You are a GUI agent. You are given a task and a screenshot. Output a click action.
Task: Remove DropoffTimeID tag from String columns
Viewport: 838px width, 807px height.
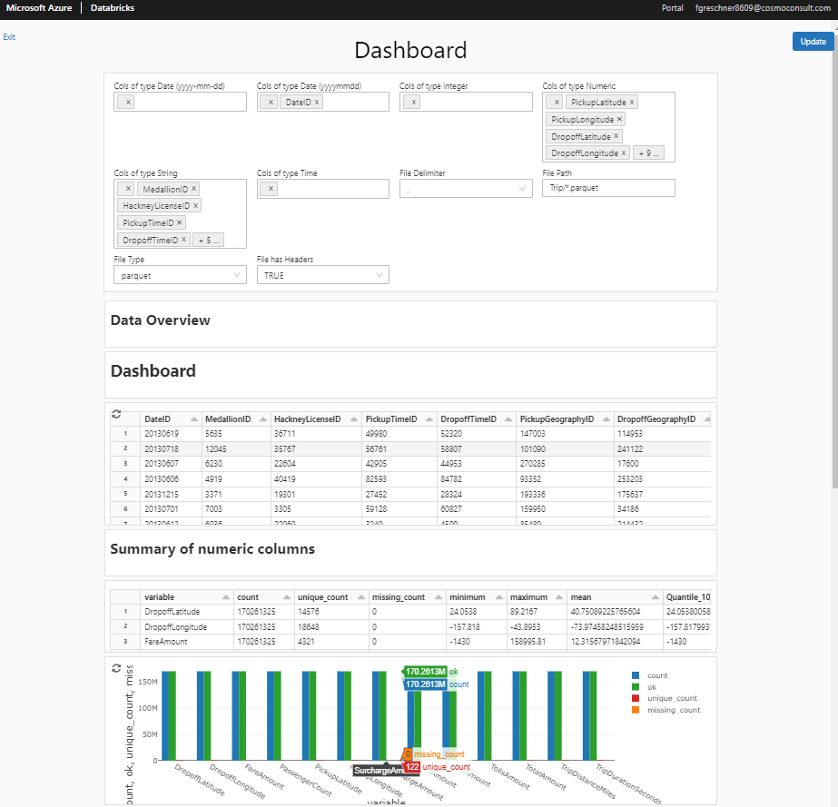pos(183,240)
